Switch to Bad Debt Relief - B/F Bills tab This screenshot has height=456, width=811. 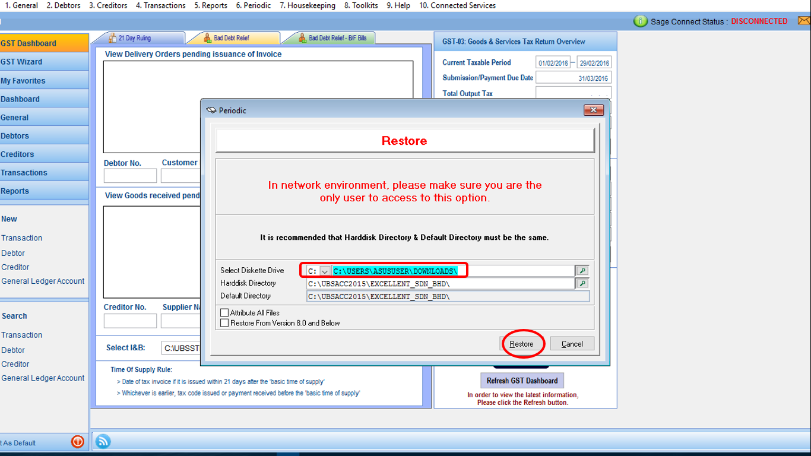click(x=330, y=38)
